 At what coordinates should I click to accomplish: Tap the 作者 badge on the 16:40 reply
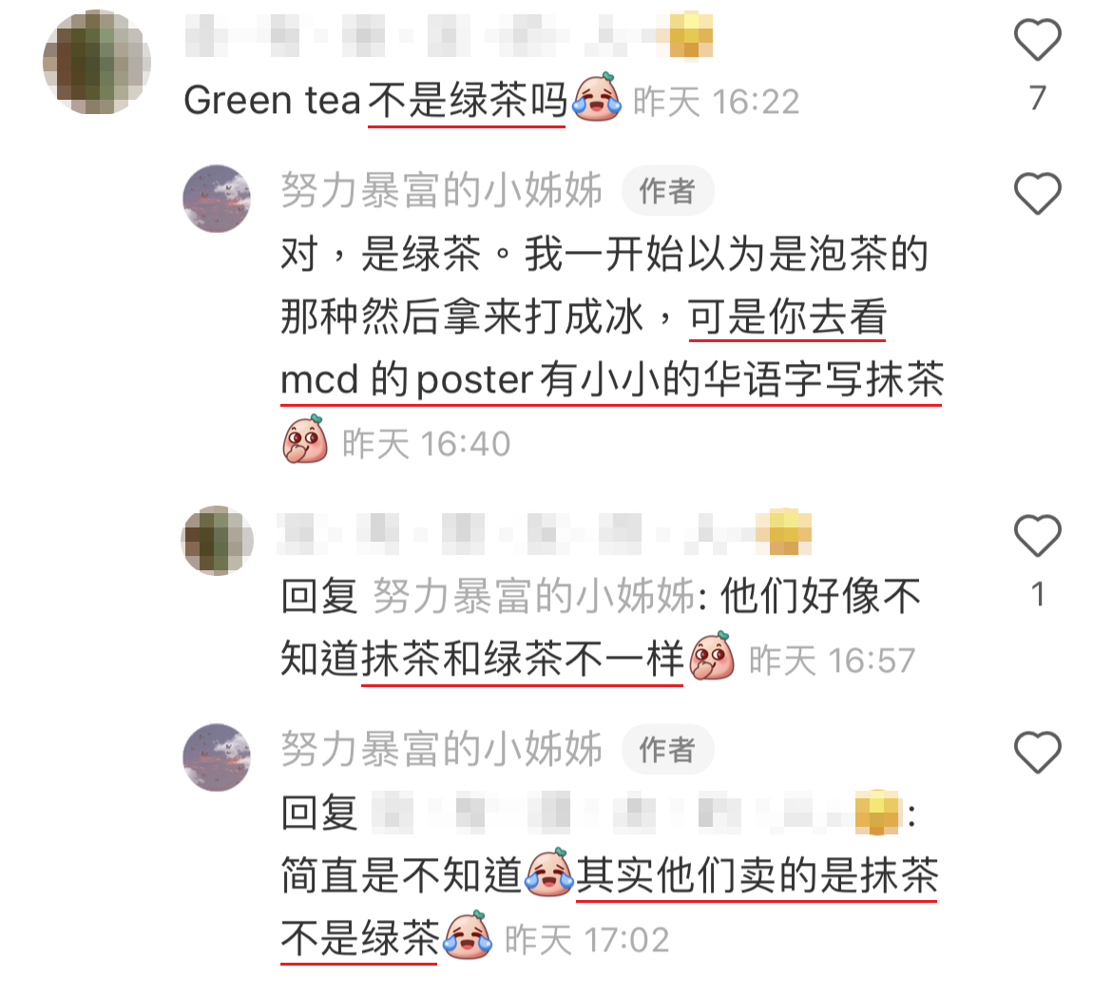tap(667, 190)
